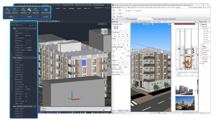Image resolution: width=217 pixels, height=121 pixels.
Task: Click the Plot layout icon
Action: (120, 11)
